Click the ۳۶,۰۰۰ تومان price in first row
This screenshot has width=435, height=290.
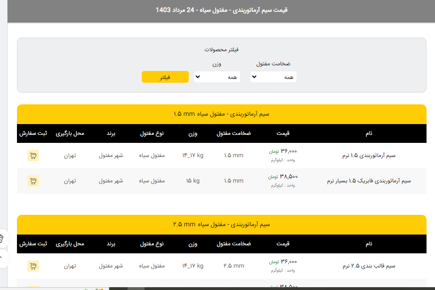click(284, 151)
